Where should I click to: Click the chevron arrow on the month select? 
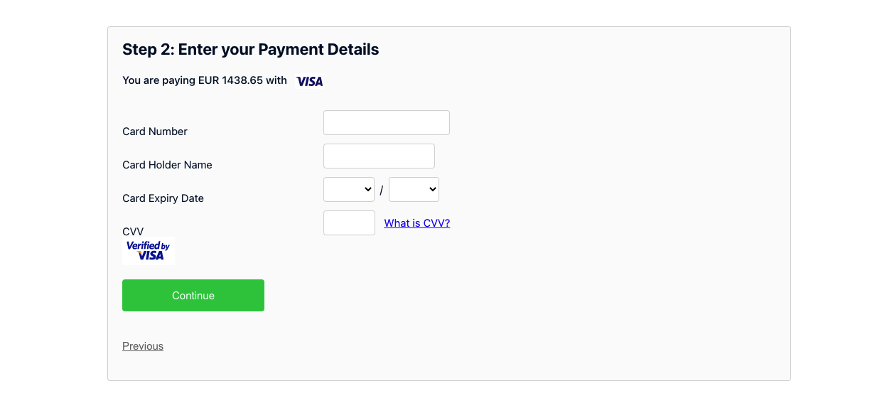click(x=367, y=190)
